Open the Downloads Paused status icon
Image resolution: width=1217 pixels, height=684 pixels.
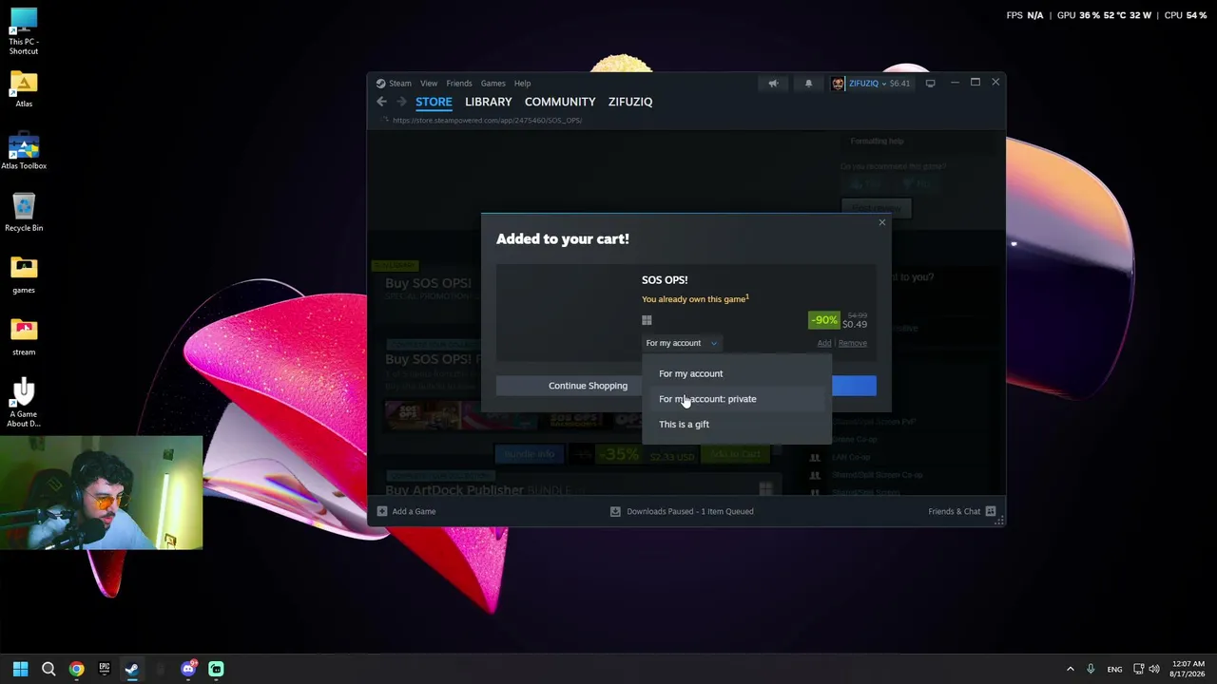(x=615, y=511)
